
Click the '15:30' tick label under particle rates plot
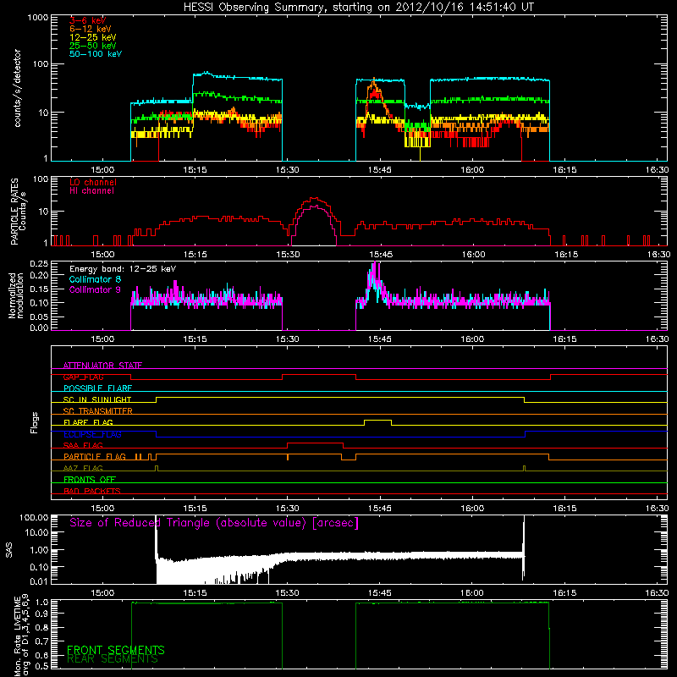click(x=288, y=255)
